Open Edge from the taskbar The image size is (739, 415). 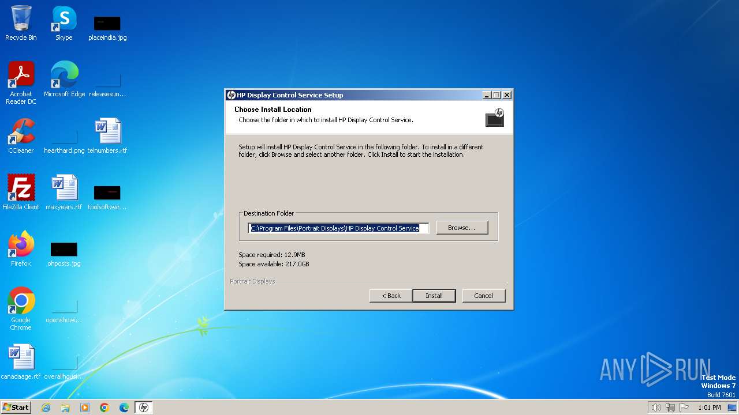pos(124,408)
